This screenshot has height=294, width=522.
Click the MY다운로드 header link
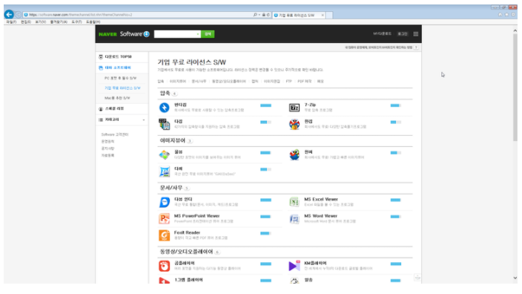[x=382, y=34]
